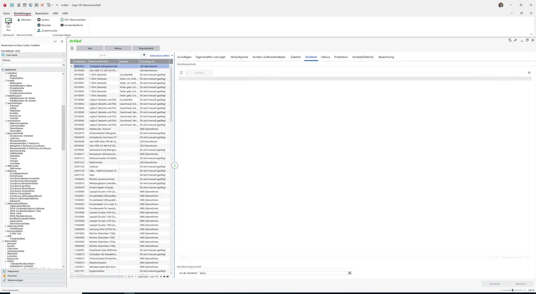536x294 pixels.
Task: Select Rabattgruppen für Artikel tree item
Action: [23, 98]
